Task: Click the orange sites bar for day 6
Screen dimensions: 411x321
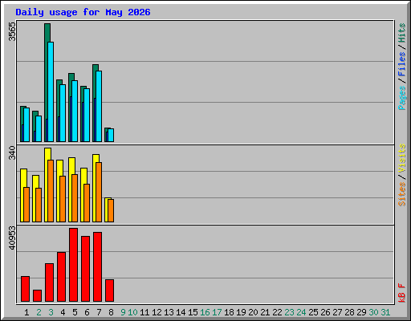Action: tap(87, 203)
